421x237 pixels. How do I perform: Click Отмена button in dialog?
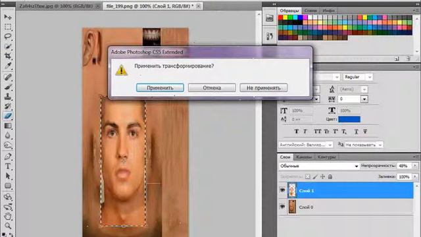(x=212, y=88)
